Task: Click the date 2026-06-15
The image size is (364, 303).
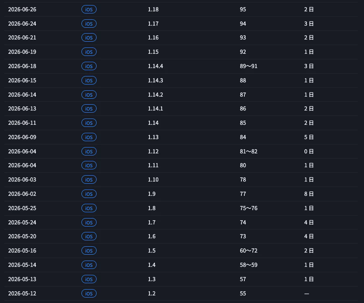Action: pos(22,81)
